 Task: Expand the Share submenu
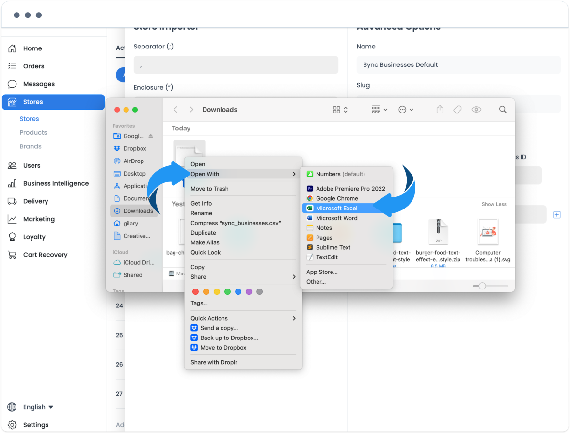243,277
